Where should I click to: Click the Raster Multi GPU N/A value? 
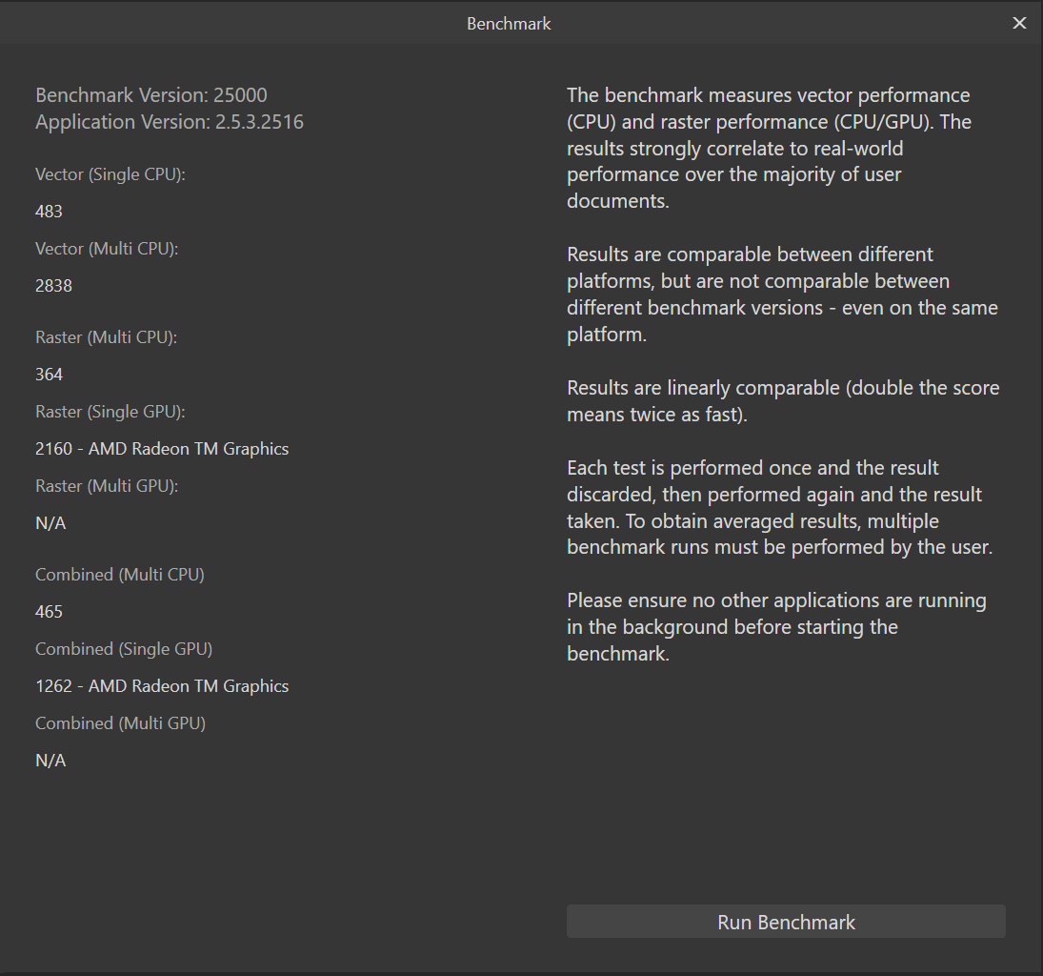50,522
